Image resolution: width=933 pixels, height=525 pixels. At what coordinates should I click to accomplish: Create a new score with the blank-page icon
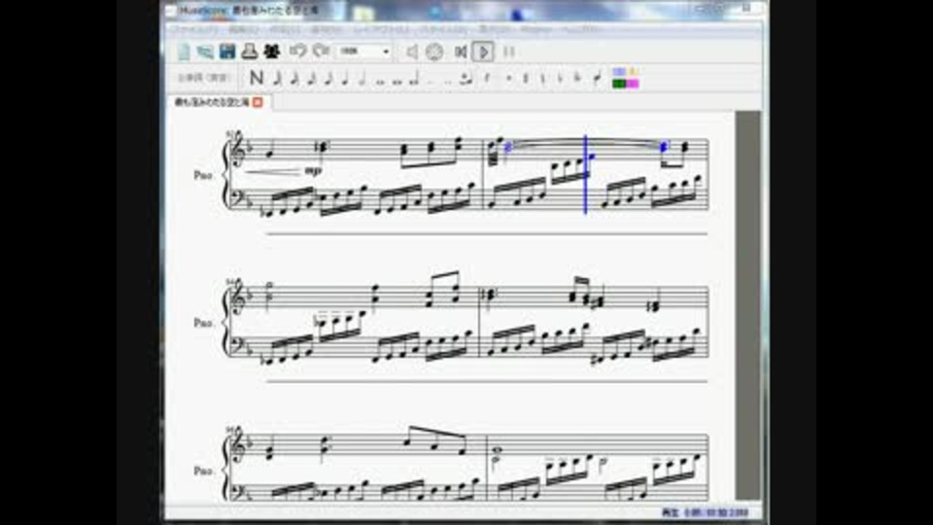[x=184, y=52]
